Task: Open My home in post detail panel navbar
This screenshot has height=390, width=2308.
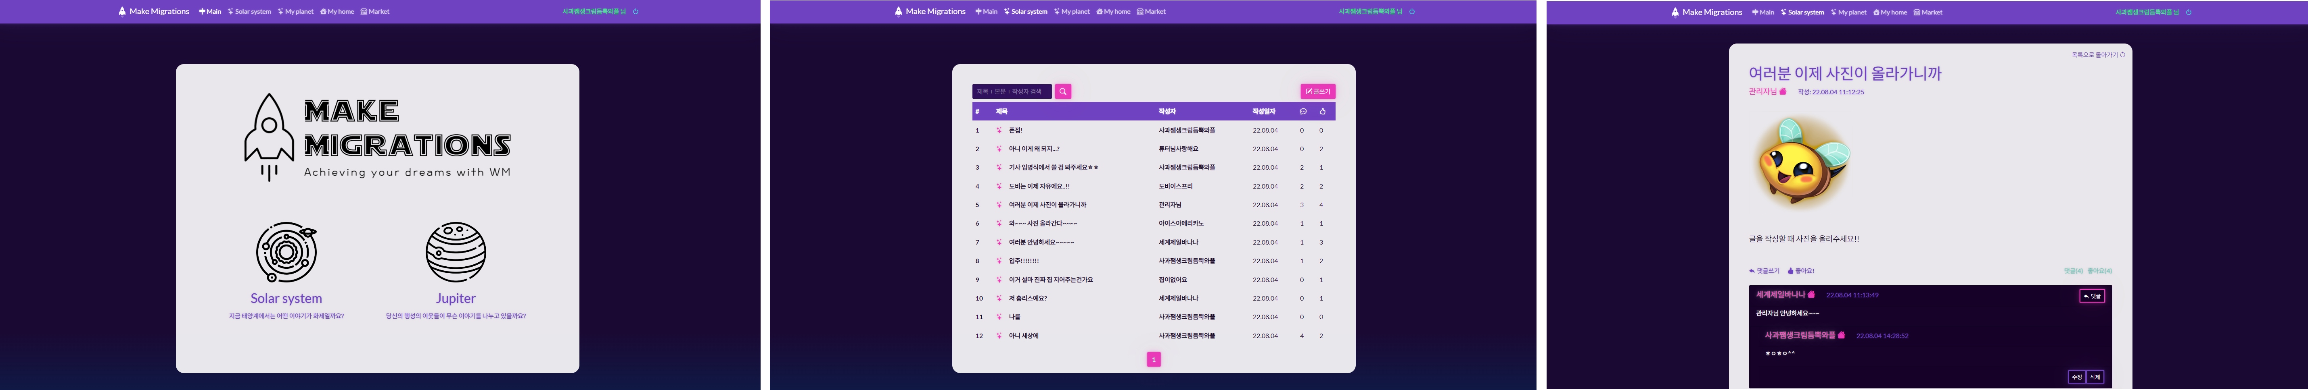Action: pos(1890,12)
